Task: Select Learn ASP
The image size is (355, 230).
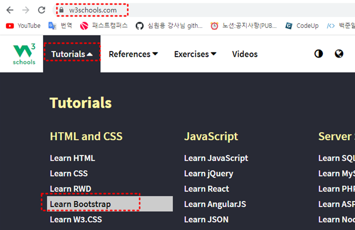Action: [x=337, y=204]
